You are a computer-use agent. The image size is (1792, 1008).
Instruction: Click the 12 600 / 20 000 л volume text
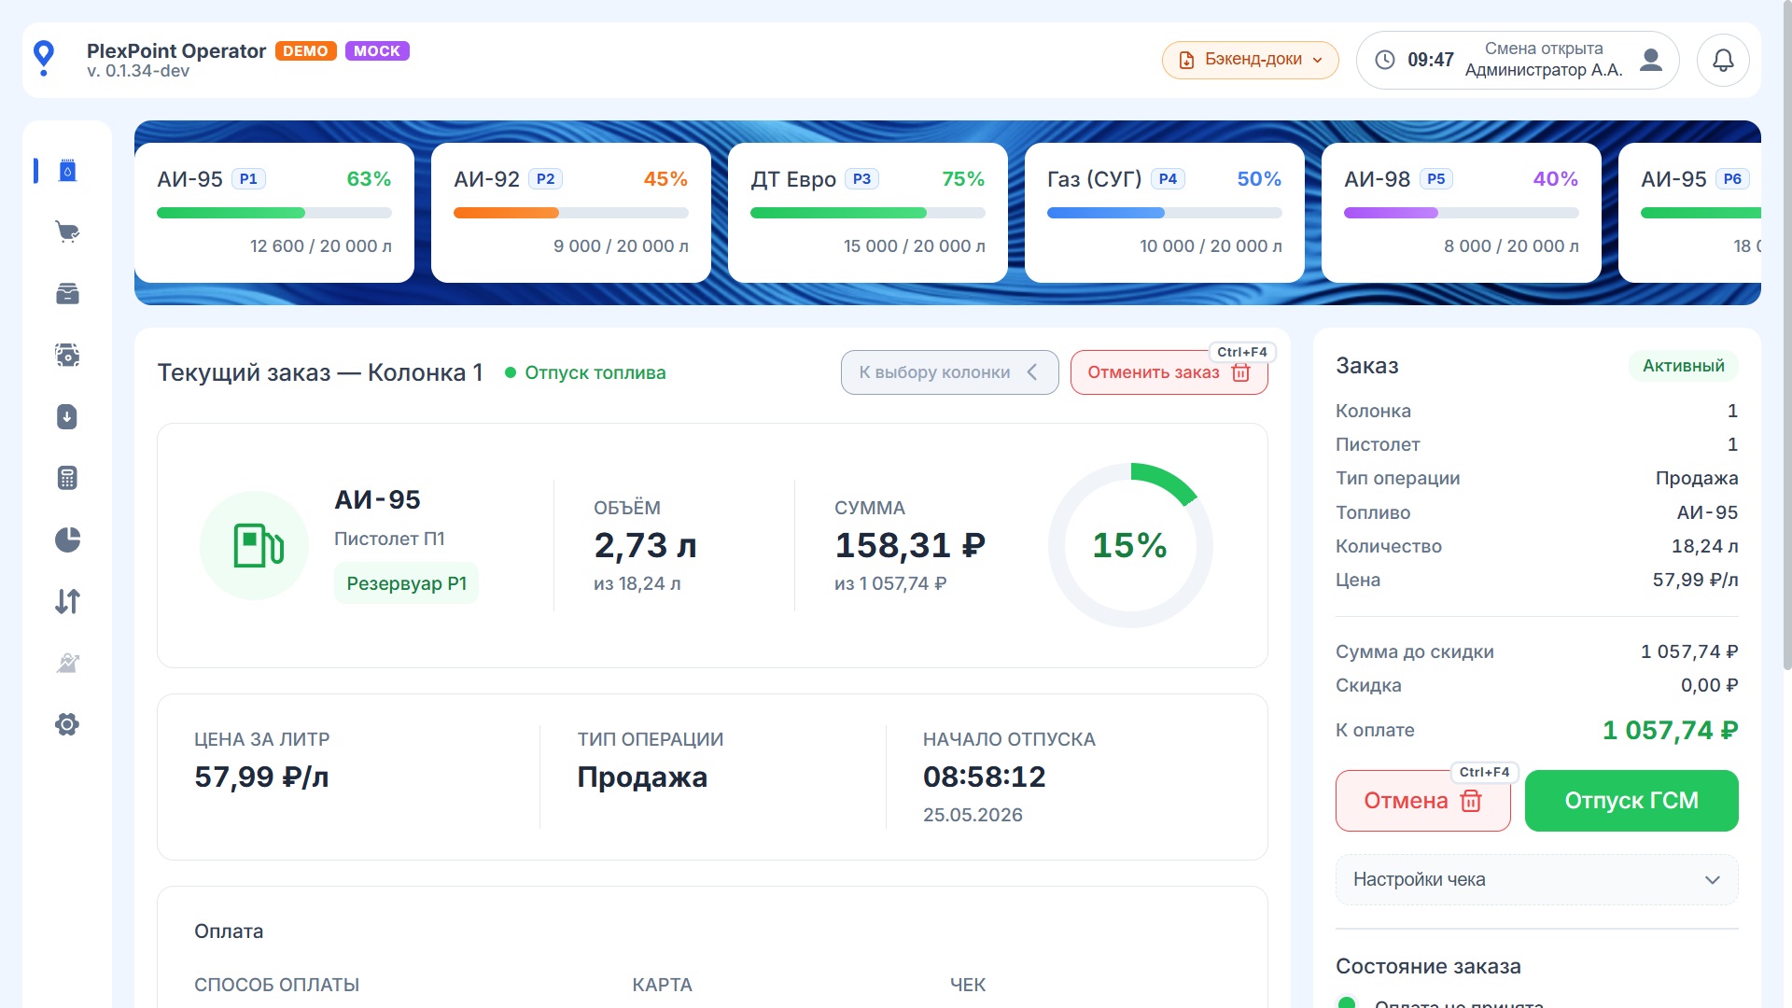(x=320, y=246)
